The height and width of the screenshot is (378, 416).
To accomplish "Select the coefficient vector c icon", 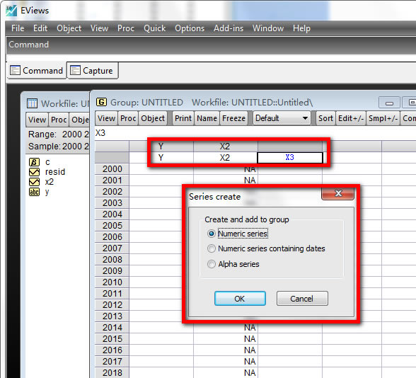I will coord(34,162).
